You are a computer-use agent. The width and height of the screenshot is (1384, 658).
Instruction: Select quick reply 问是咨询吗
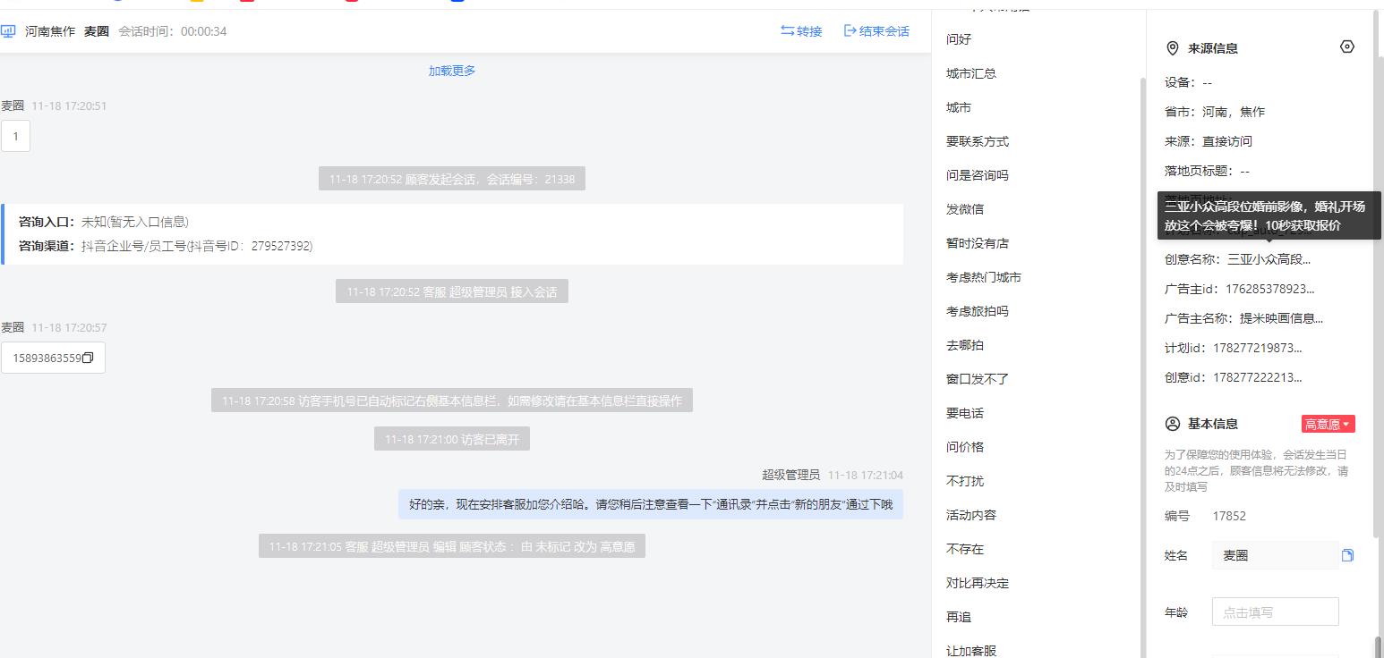(978, 175)
